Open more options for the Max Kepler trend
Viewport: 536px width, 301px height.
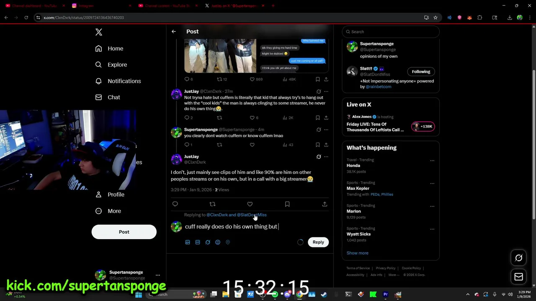point(432,184)
